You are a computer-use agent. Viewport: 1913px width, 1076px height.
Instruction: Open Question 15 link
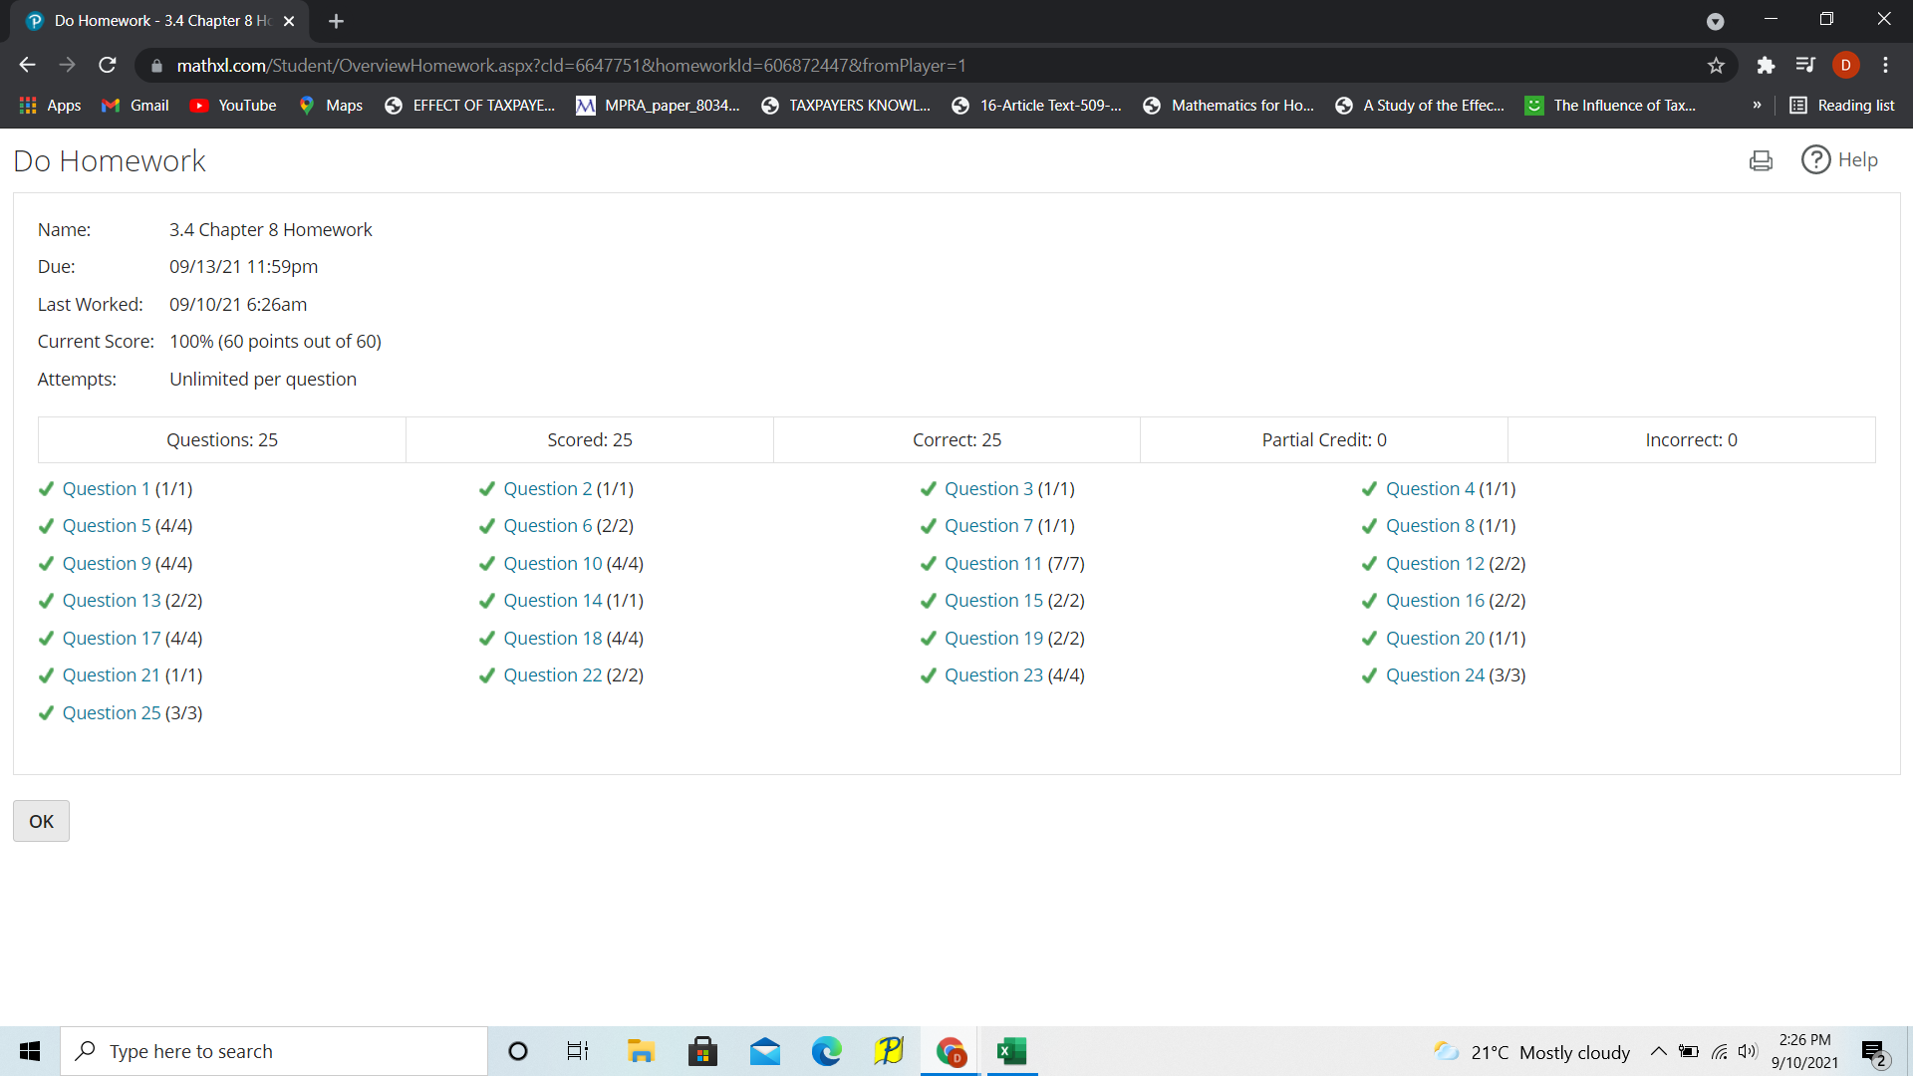point(993,601)
